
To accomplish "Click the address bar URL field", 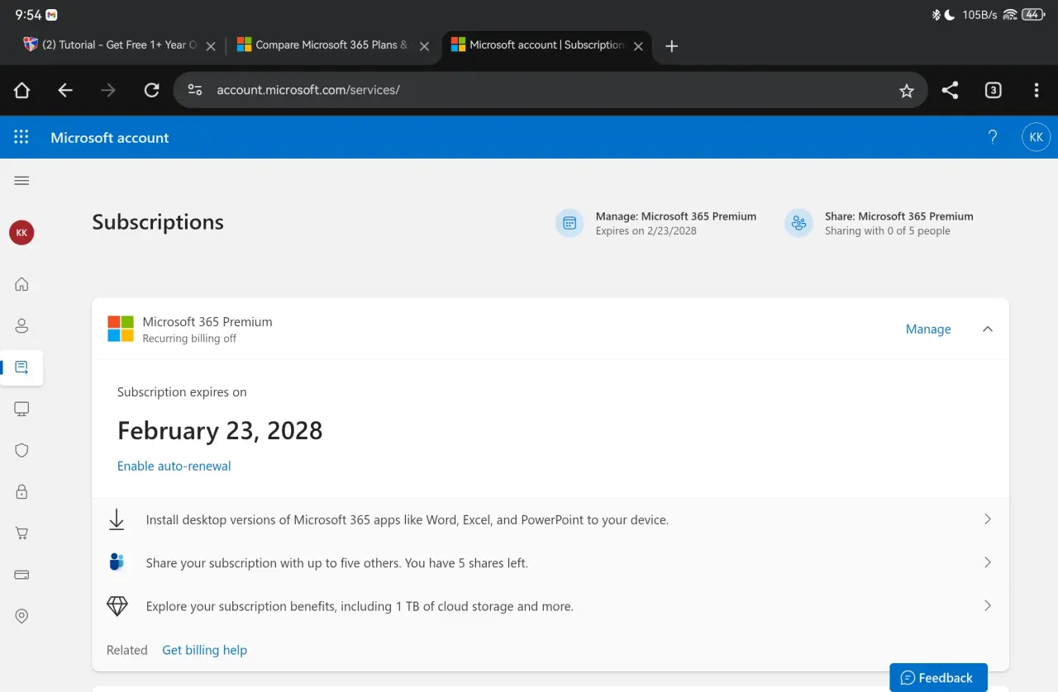I will (x=550, y=90).
